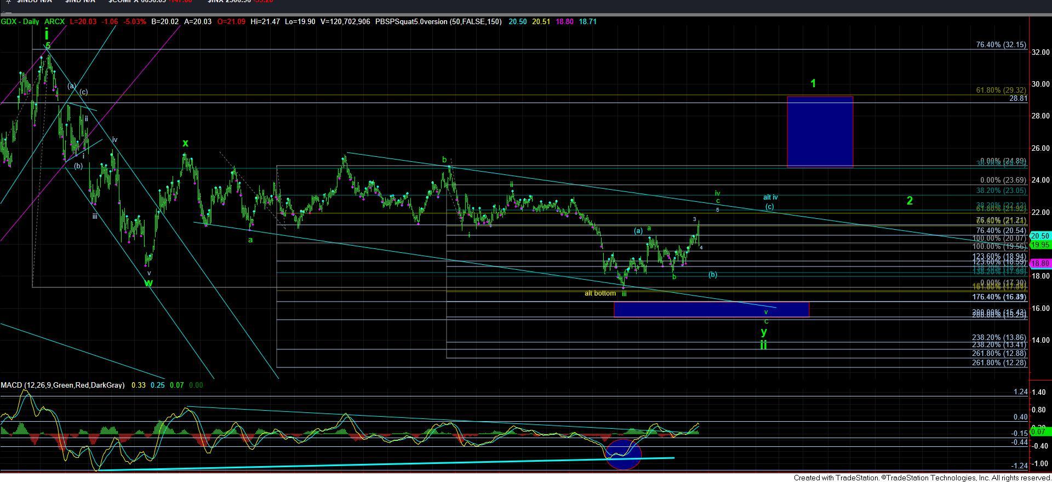Image resolution: width=1052 pixels, height=482 pixels.
Task: Click the 176.40% (16.39) Fibonacci label
Action: click(x=999, y=297)
